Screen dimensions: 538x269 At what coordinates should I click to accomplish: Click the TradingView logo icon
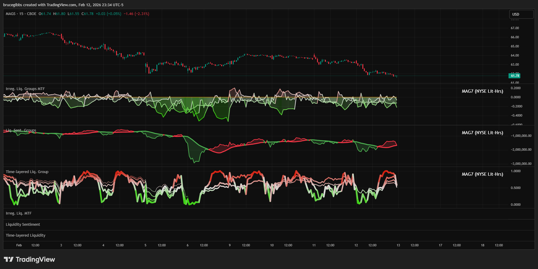tap(9, 259)
